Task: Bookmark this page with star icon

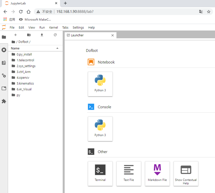Action: (x=209, y=12)
